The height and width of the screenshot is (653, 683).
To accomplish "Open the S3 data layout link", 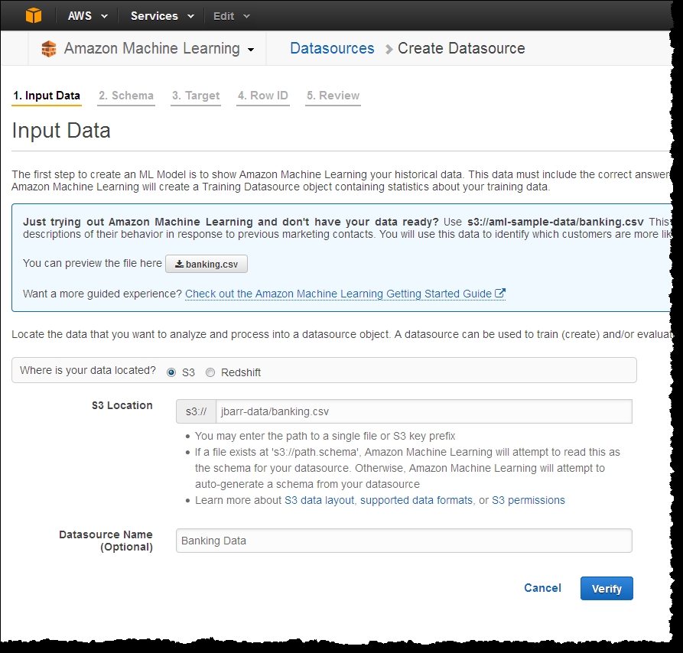I will pyautogui.click(x=319, y=500).
